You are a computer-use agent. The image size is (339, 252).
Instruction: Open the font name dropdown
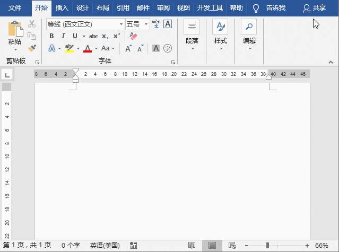(121, 24)
